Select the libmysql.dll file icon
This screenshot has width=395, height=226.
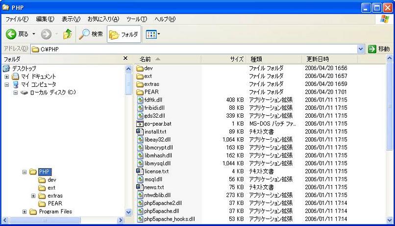coord(140,164)
